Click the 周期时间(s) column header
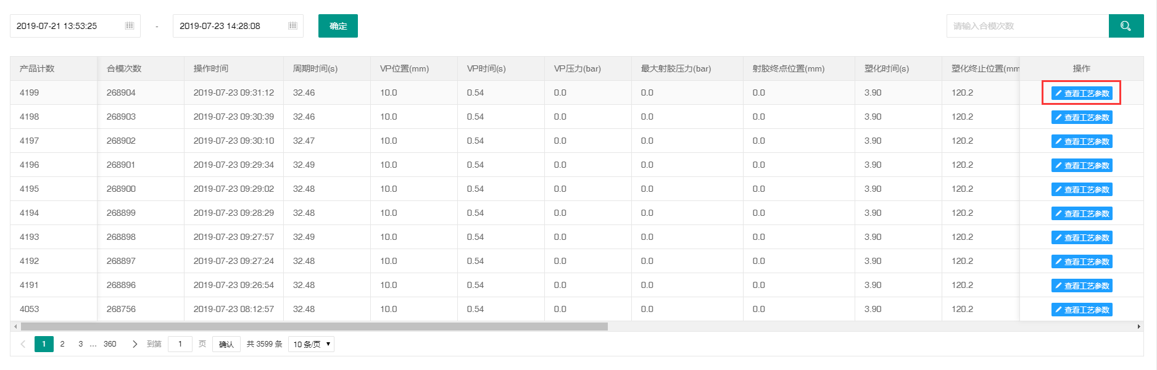The height and width of the screenshot is (370, 1157). [x=315, y=68]
